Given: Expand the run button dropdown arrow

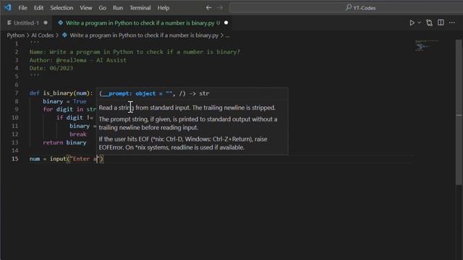Looking at the screenshot, I should [x=420, y=22].
